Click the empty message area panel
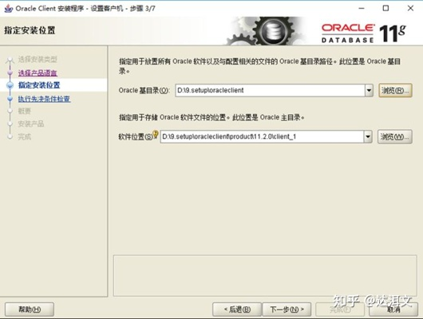This screenshot has width=423, height=319. point(265,276)
